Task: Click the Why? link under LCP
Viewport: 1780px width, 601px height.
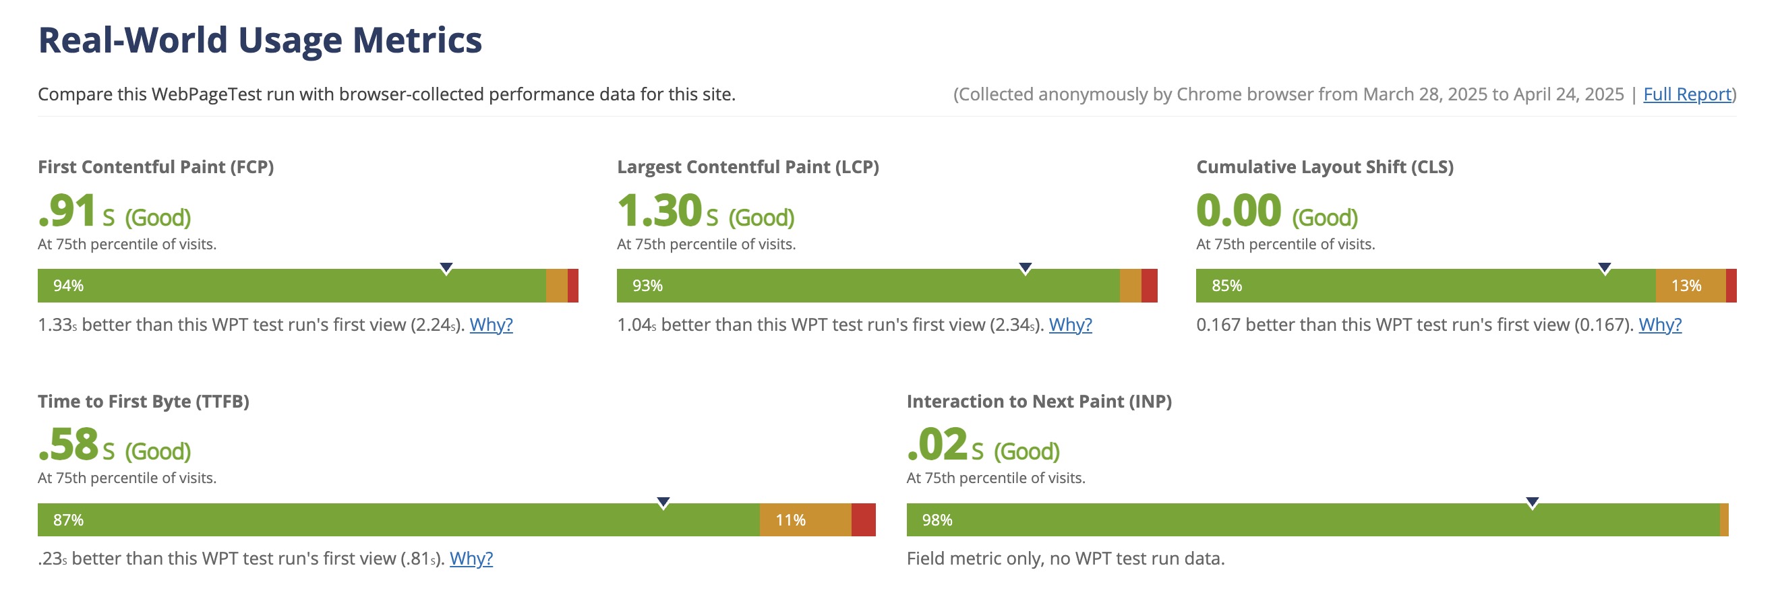Action: [x=1069, y=324]
